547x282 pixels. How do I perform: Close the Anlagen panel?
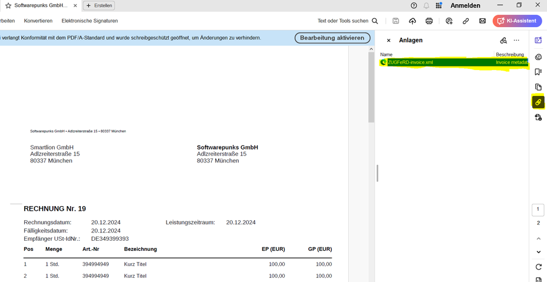(x=389, y=41)
